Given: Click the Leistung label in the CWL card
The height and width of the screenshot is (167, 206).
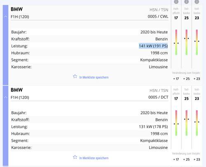Looking at the screenshot, I should click(19, 46).
